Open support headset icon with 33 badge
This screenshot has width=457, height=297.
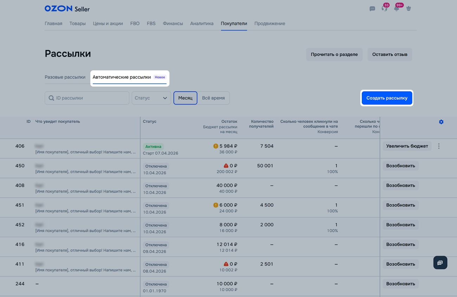pos(384,9)
